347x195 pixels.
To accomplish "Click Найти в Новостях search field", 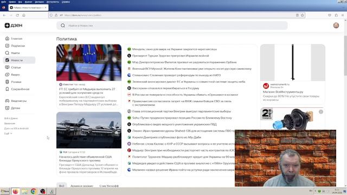I will 172,25.
